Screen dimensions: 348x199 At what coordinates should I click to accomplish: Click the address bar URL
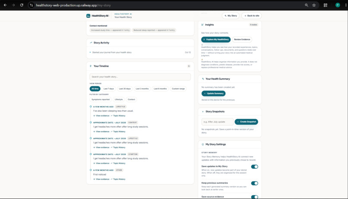click(x=73, y=5)
